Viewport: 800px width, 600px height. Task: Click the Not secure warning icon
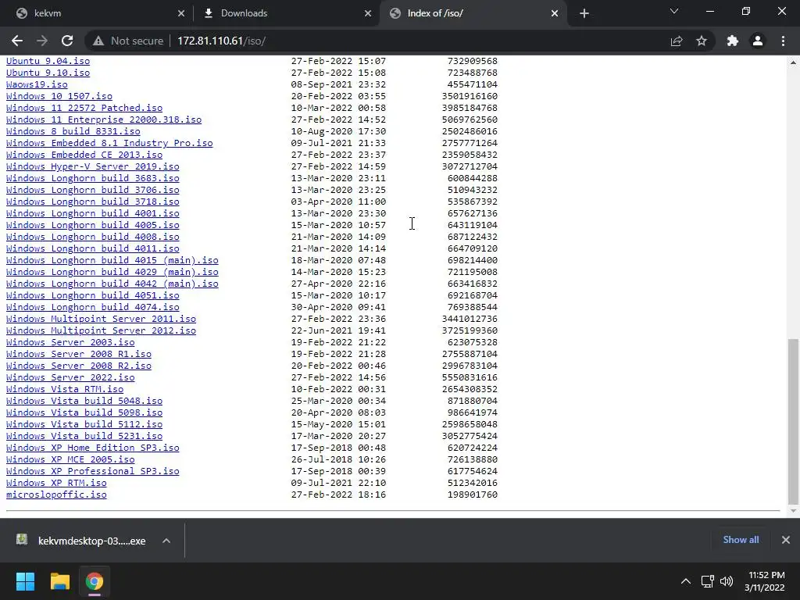[98, 41]
